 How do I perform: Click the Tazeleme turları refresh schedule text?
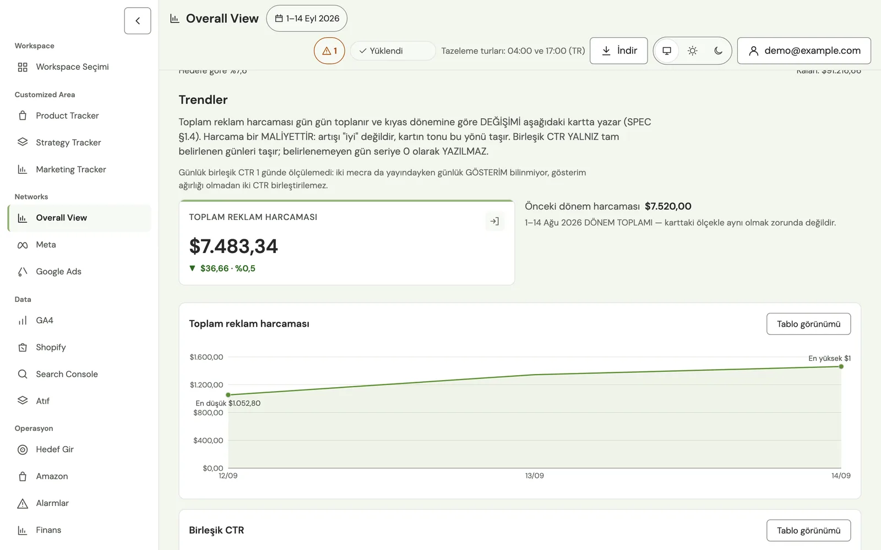(513, 51)
